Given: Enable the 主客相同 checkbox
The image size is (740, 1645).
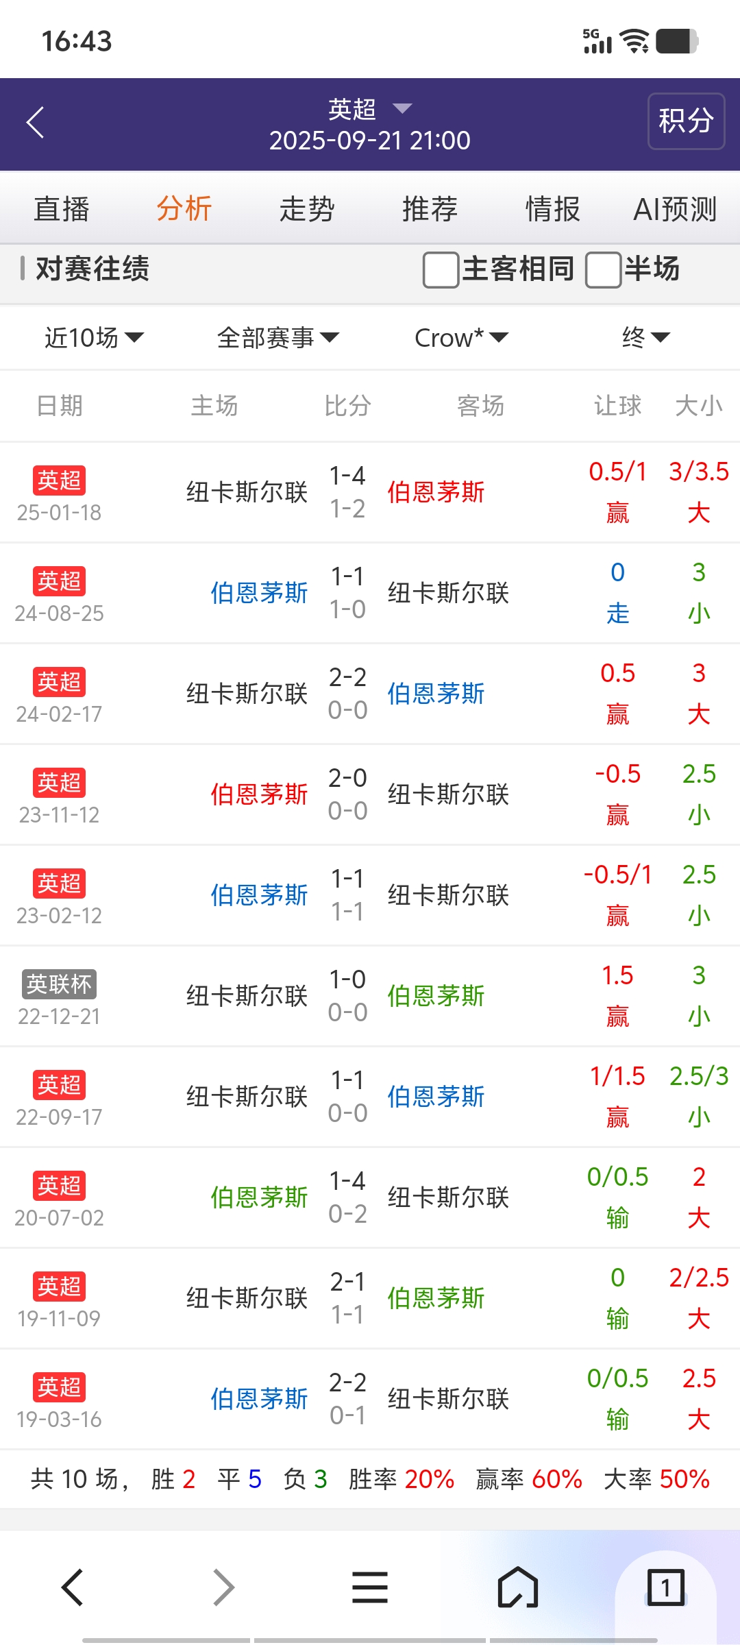Looking at the screenshot, I should [x=441, y=269].
